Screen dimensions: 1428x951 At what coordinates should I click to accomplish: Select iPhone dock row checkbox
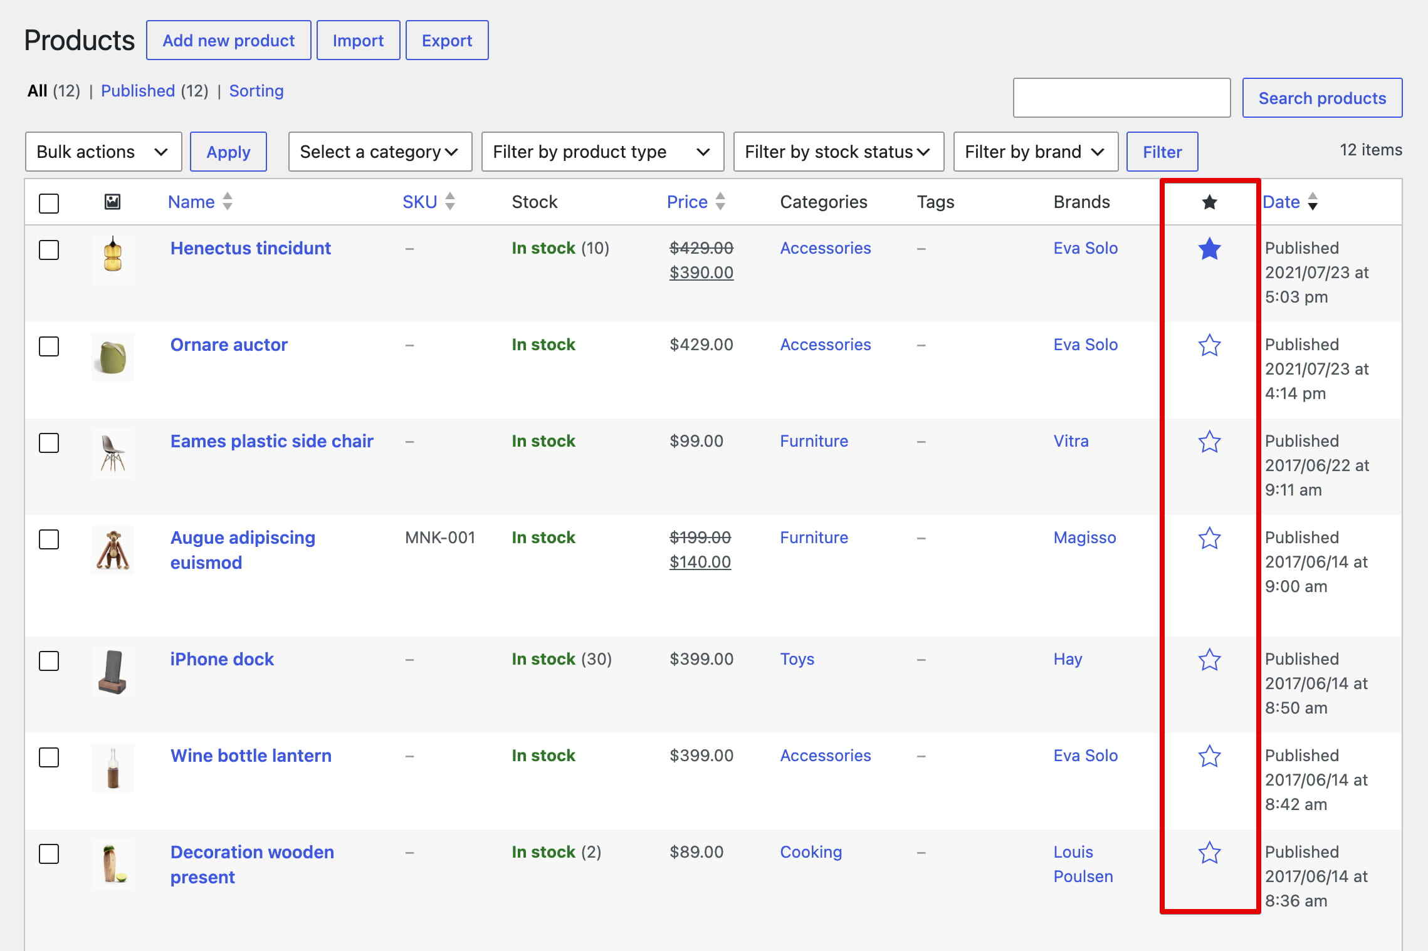[49, 660]
